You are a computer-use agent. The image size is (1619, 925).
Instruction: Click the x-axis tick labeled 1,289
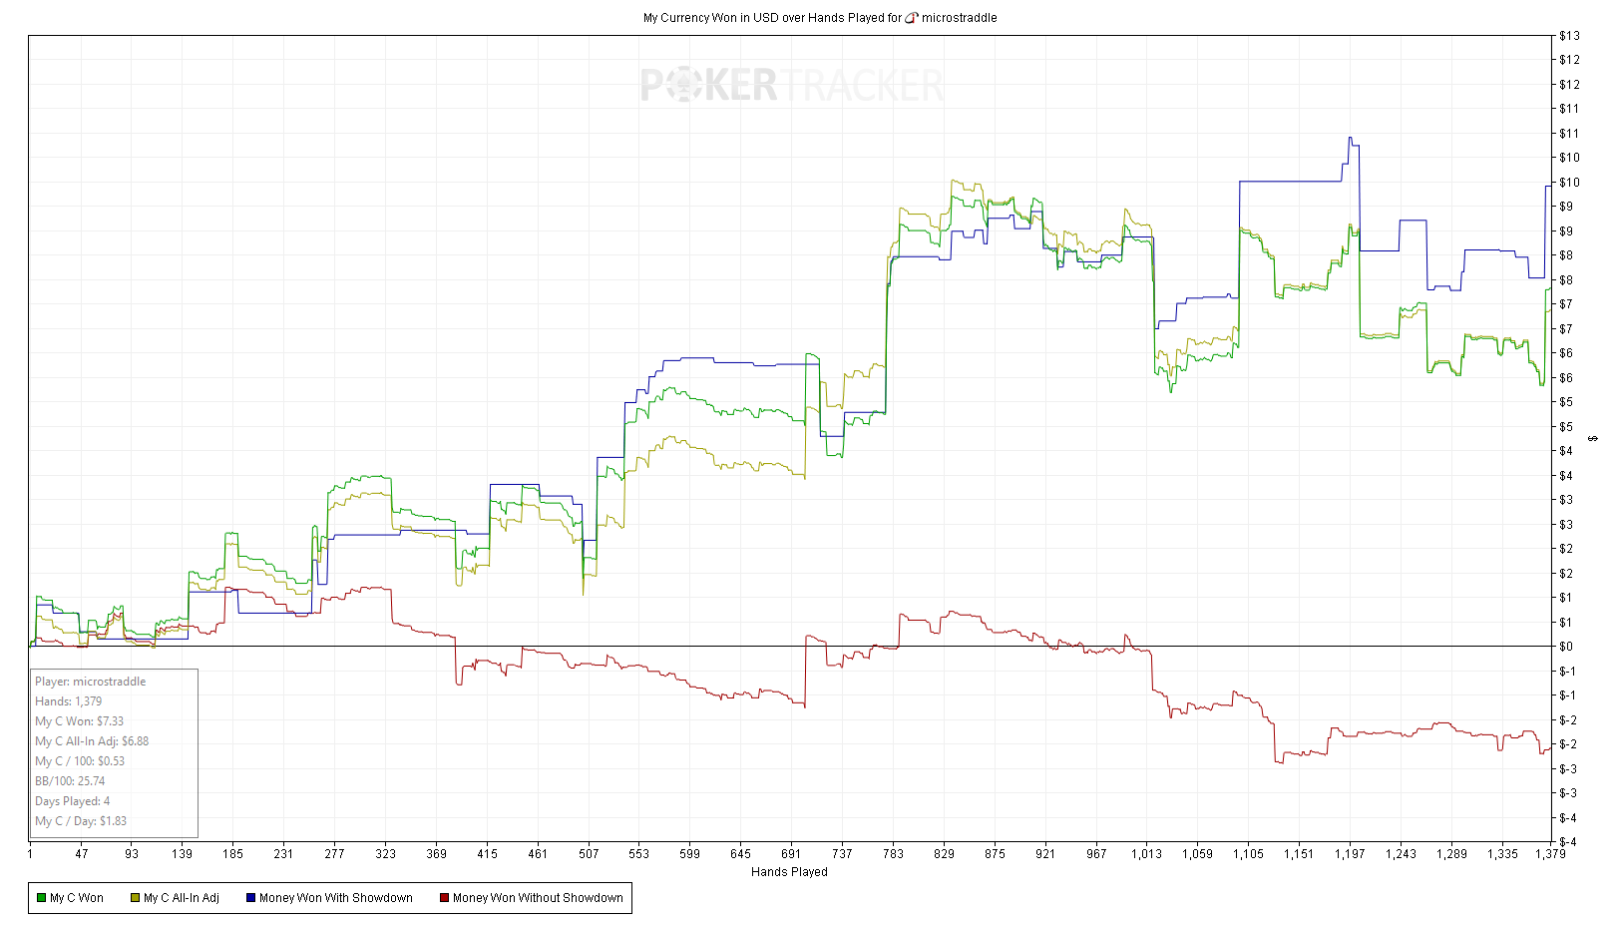click(1451, 854)
